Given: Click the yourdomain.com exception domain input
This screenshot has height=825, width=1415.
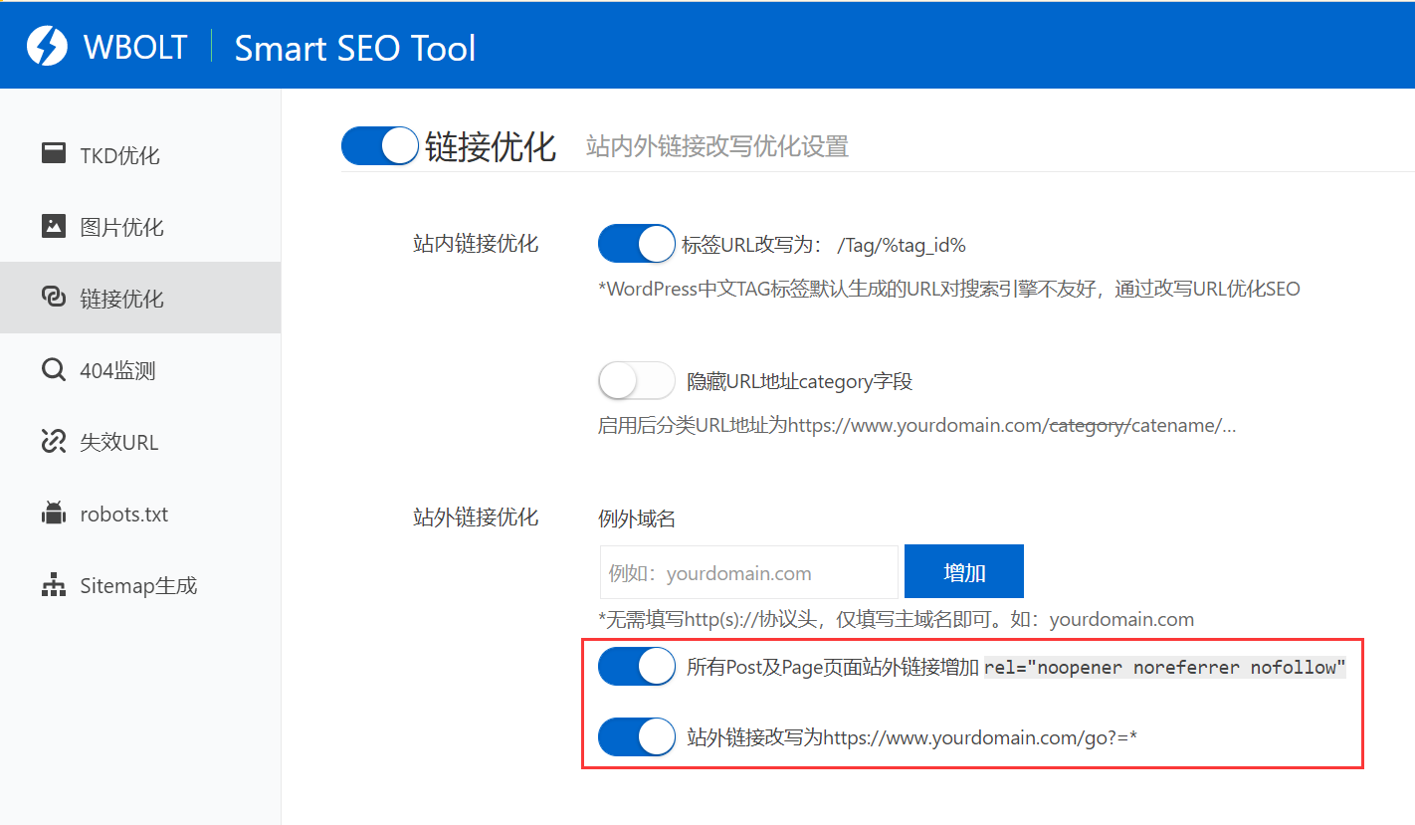Looking at the screenshot, I should [x=748, y=571].
